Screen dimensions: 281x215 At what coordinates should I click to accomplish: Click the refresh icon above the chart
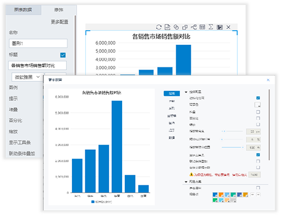159,27
